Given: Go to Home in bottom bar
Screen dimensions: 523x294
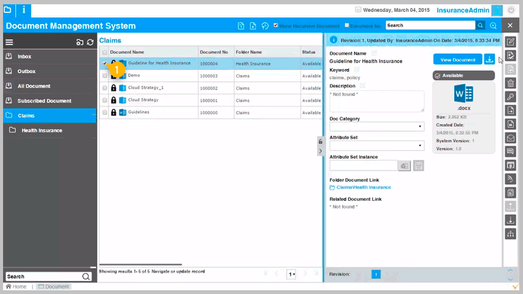Looking at the screenshot, I should click(16, 286).
